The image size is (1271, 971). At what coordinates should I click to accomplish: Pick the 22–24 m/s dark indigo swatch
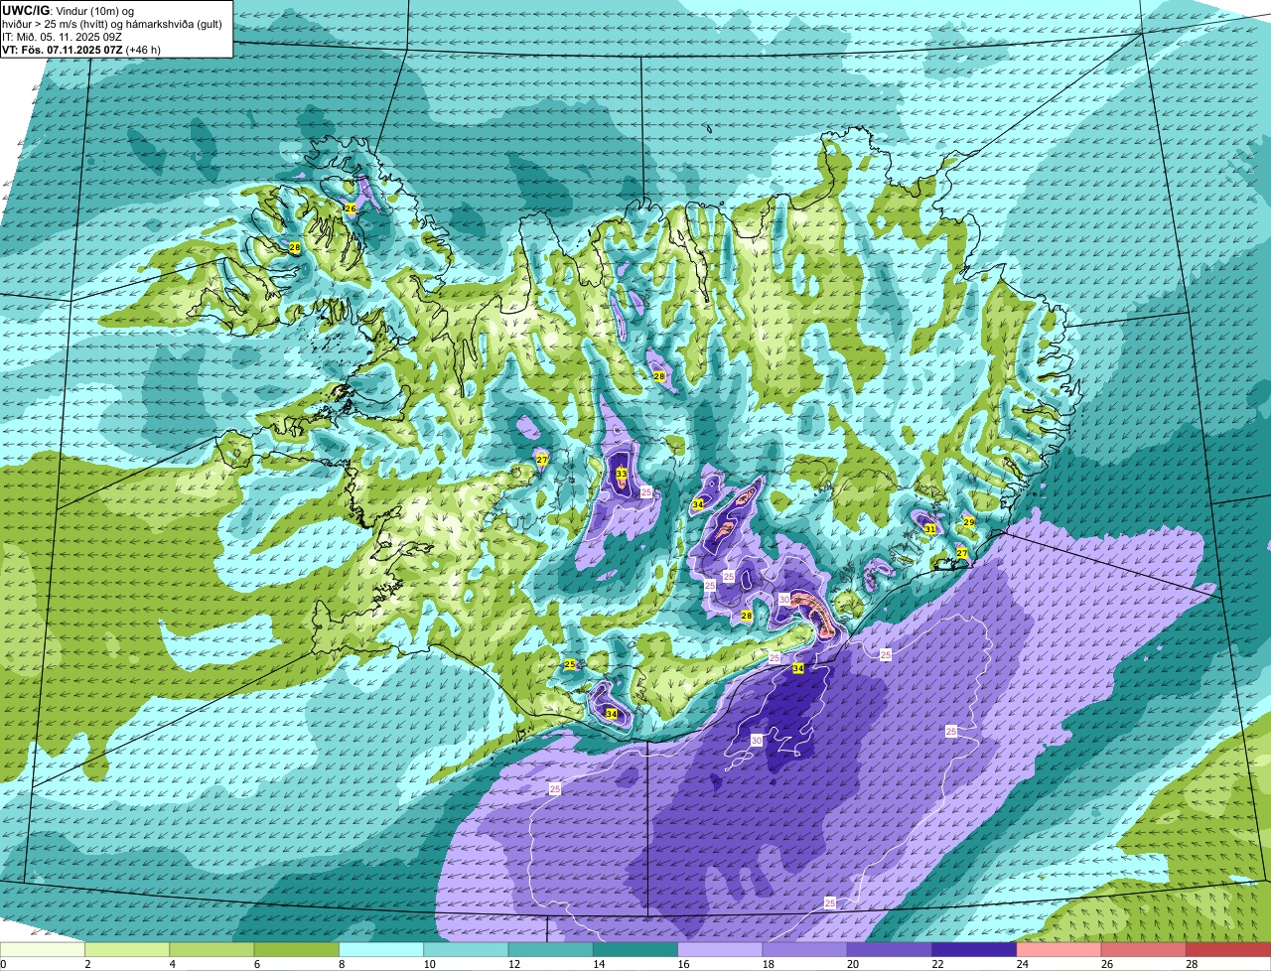pyautogui.click(x=974, y=950)
